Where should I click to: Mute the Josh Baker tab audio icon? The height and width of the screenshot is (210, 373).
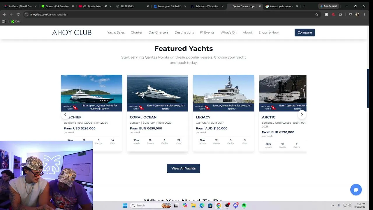pos(106,6)
